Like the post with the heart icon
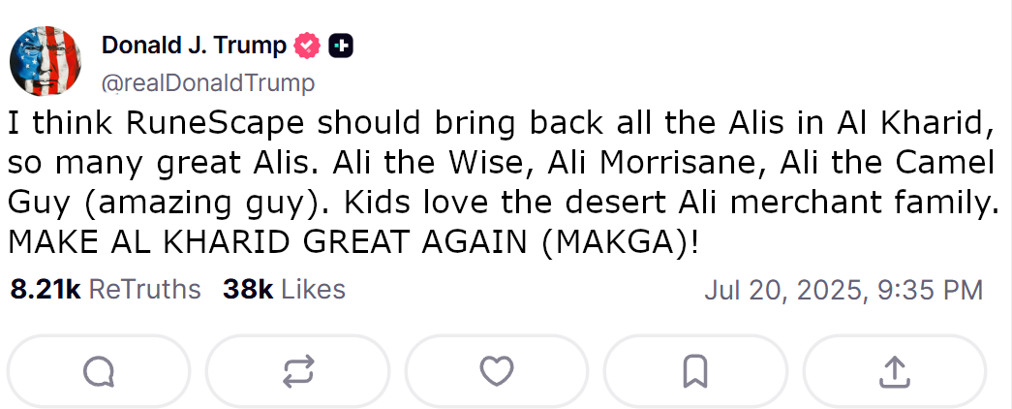The image size is (1012, 409). (497, 371)
